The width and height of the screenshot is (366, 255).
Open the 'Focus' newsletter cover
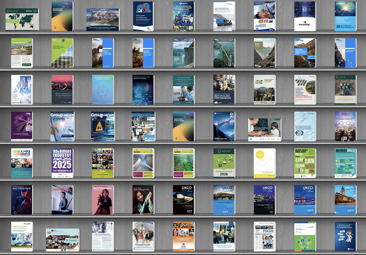point(265,237)
